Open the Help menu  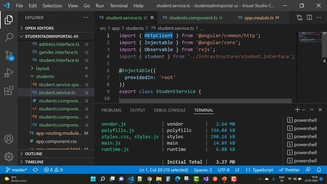click(138, 6)
